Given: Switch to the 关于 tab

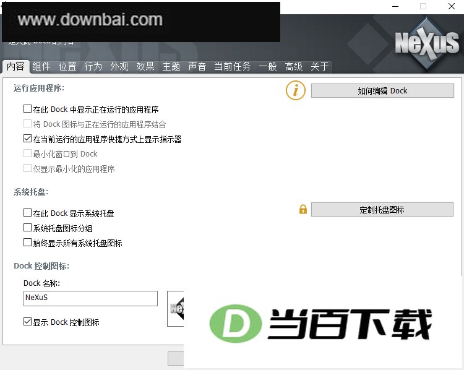Looking at the screenshot, I should pyautogui.click(x=320, y=66).
